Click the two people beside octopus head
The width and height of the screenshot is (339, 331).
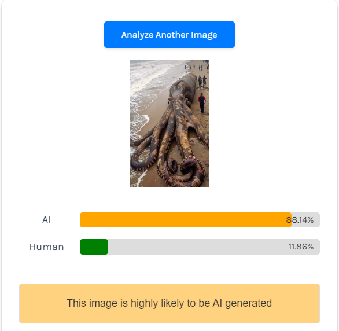[x=202, y=81]
